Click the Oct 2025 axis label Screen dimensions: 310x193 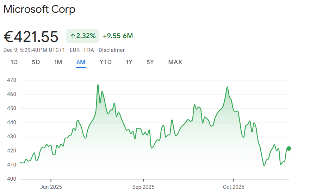pyautogui.click(x=233, y=187)
